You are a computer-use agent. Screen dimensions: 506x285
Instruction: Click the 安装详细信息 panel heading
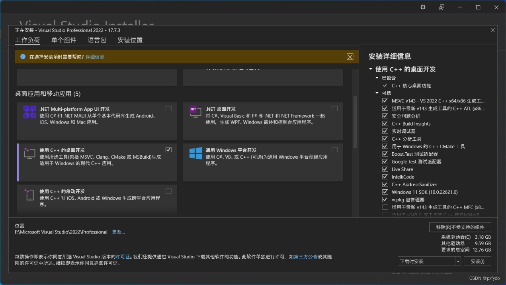390,56
